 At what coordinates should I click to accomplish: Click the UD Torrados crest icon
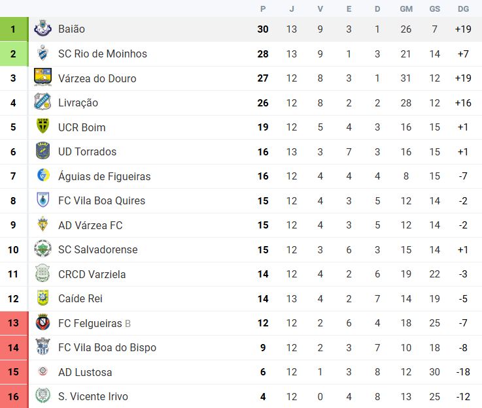43,151
